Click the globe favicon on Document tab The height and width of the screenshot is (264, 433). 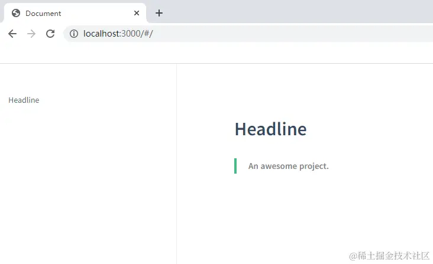pyautogui.click(x=16, y=13)
